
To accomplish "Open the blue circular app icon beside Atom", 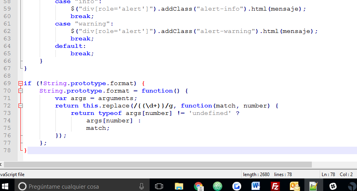I will coord(236,186).
